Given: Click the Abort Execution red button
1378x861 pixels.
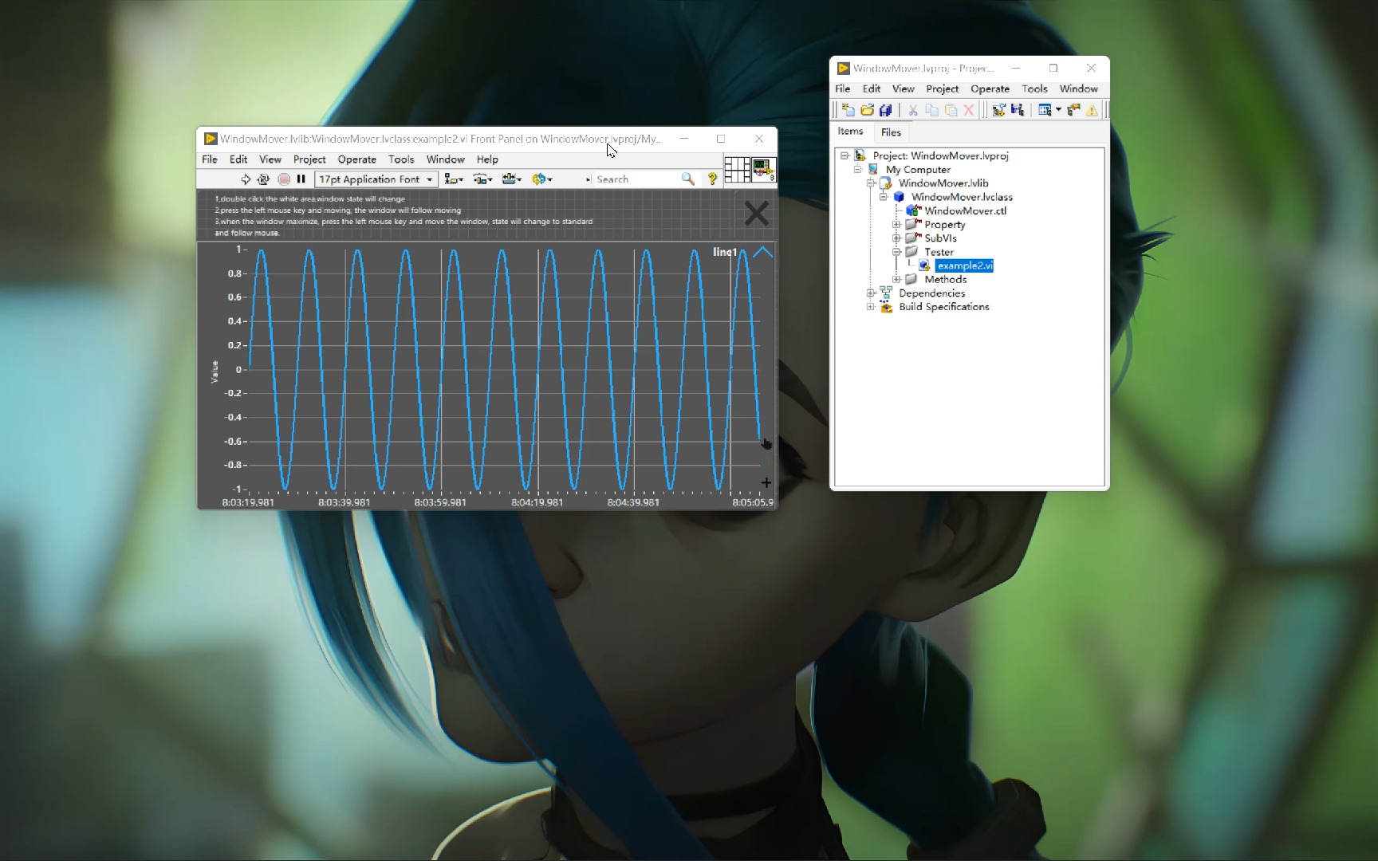Looking at the screenshot, I should click(x=284, y=179).
